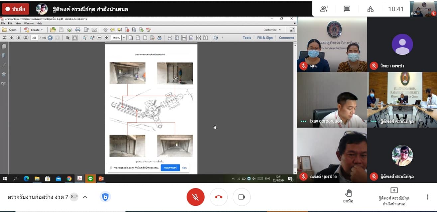
Task: Toggle the camera button
Action: point(242,197)
